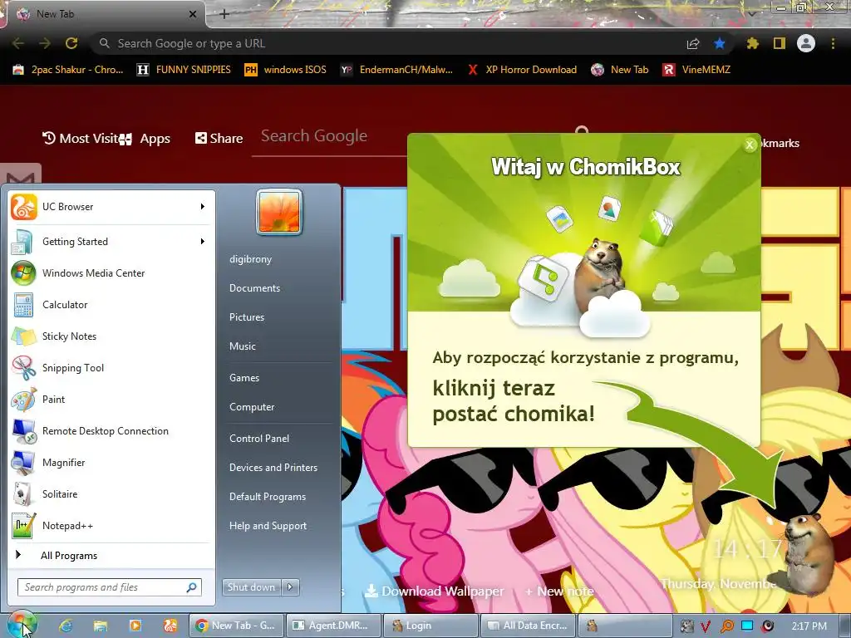Bookmark this tab with the star icon
The height and width of the screenshot is (638, 851).
coord(720,43)
